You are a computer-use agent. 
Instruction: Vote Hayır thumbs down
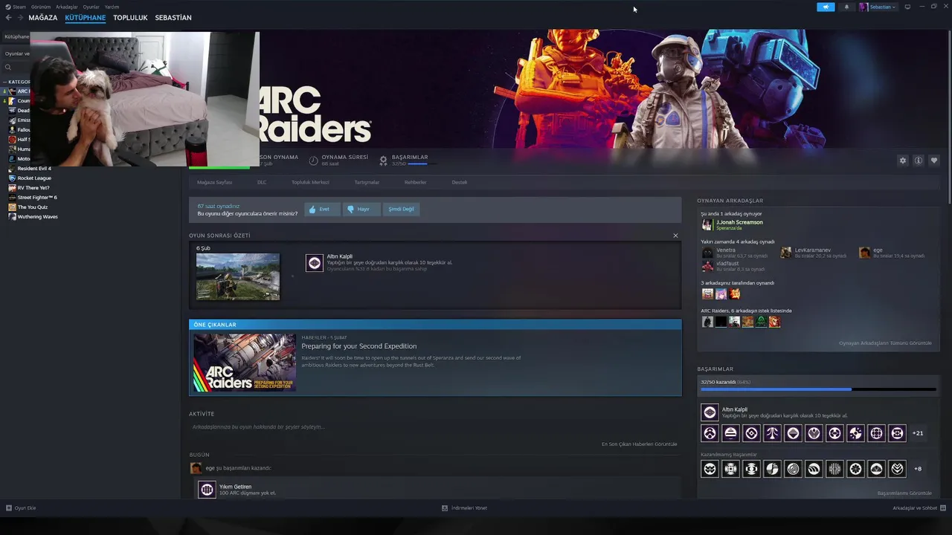361,210
